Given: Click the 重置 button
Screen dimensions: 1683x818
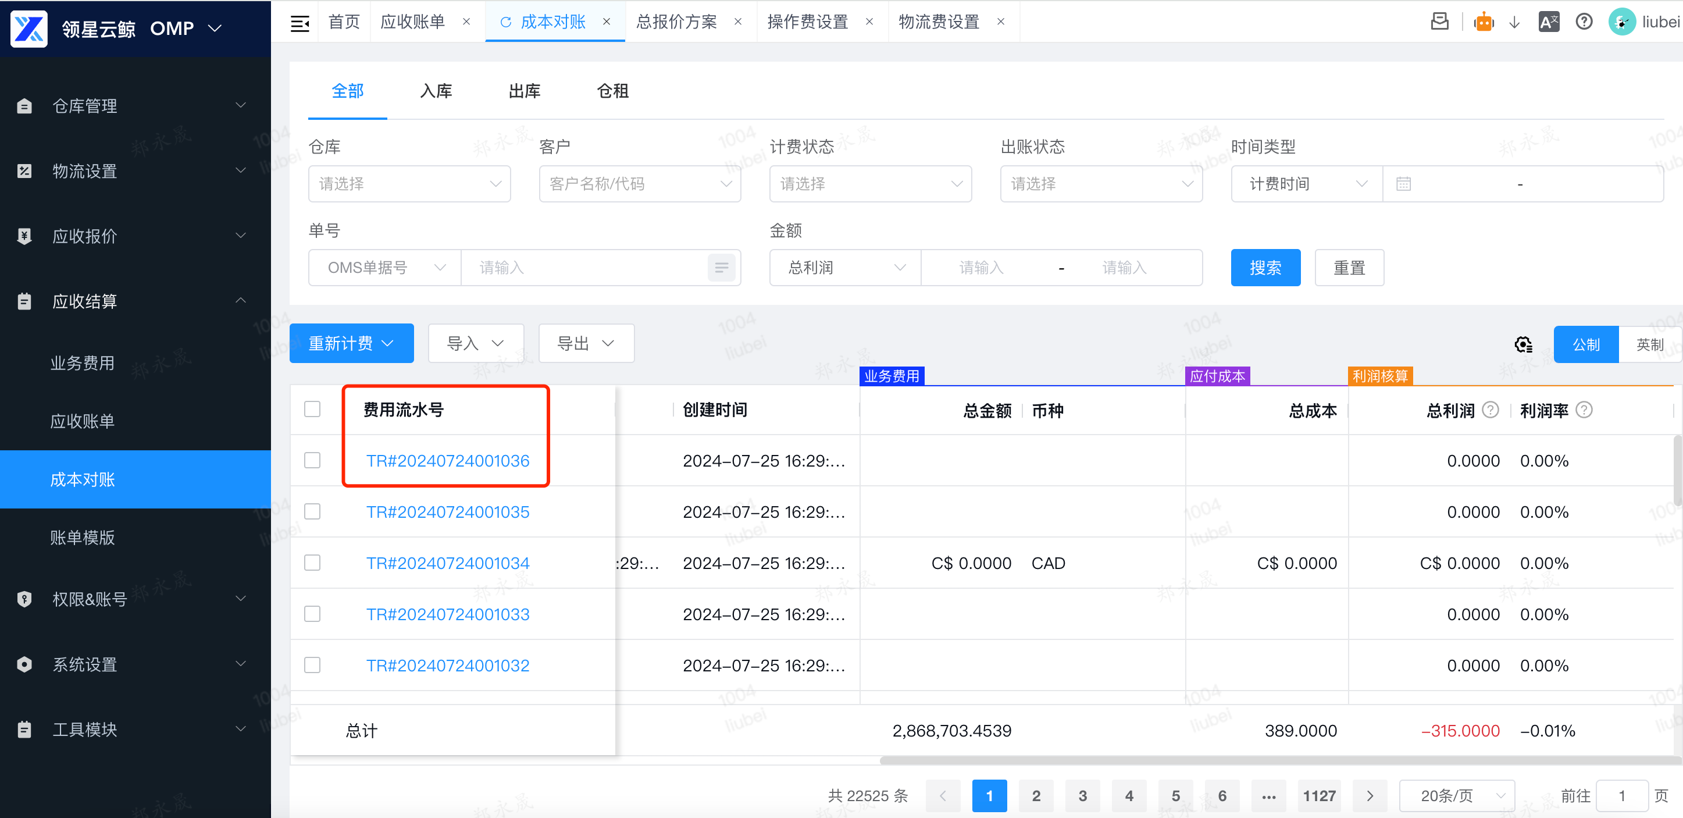Looking at the screenshot, I should [1349, 268].
